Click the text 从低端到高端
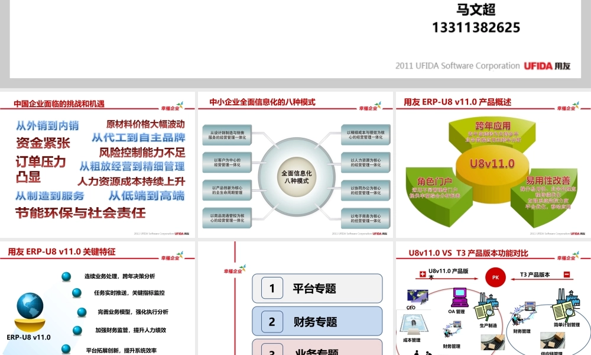The image size is (591, 355). click(x=147, y=196)
